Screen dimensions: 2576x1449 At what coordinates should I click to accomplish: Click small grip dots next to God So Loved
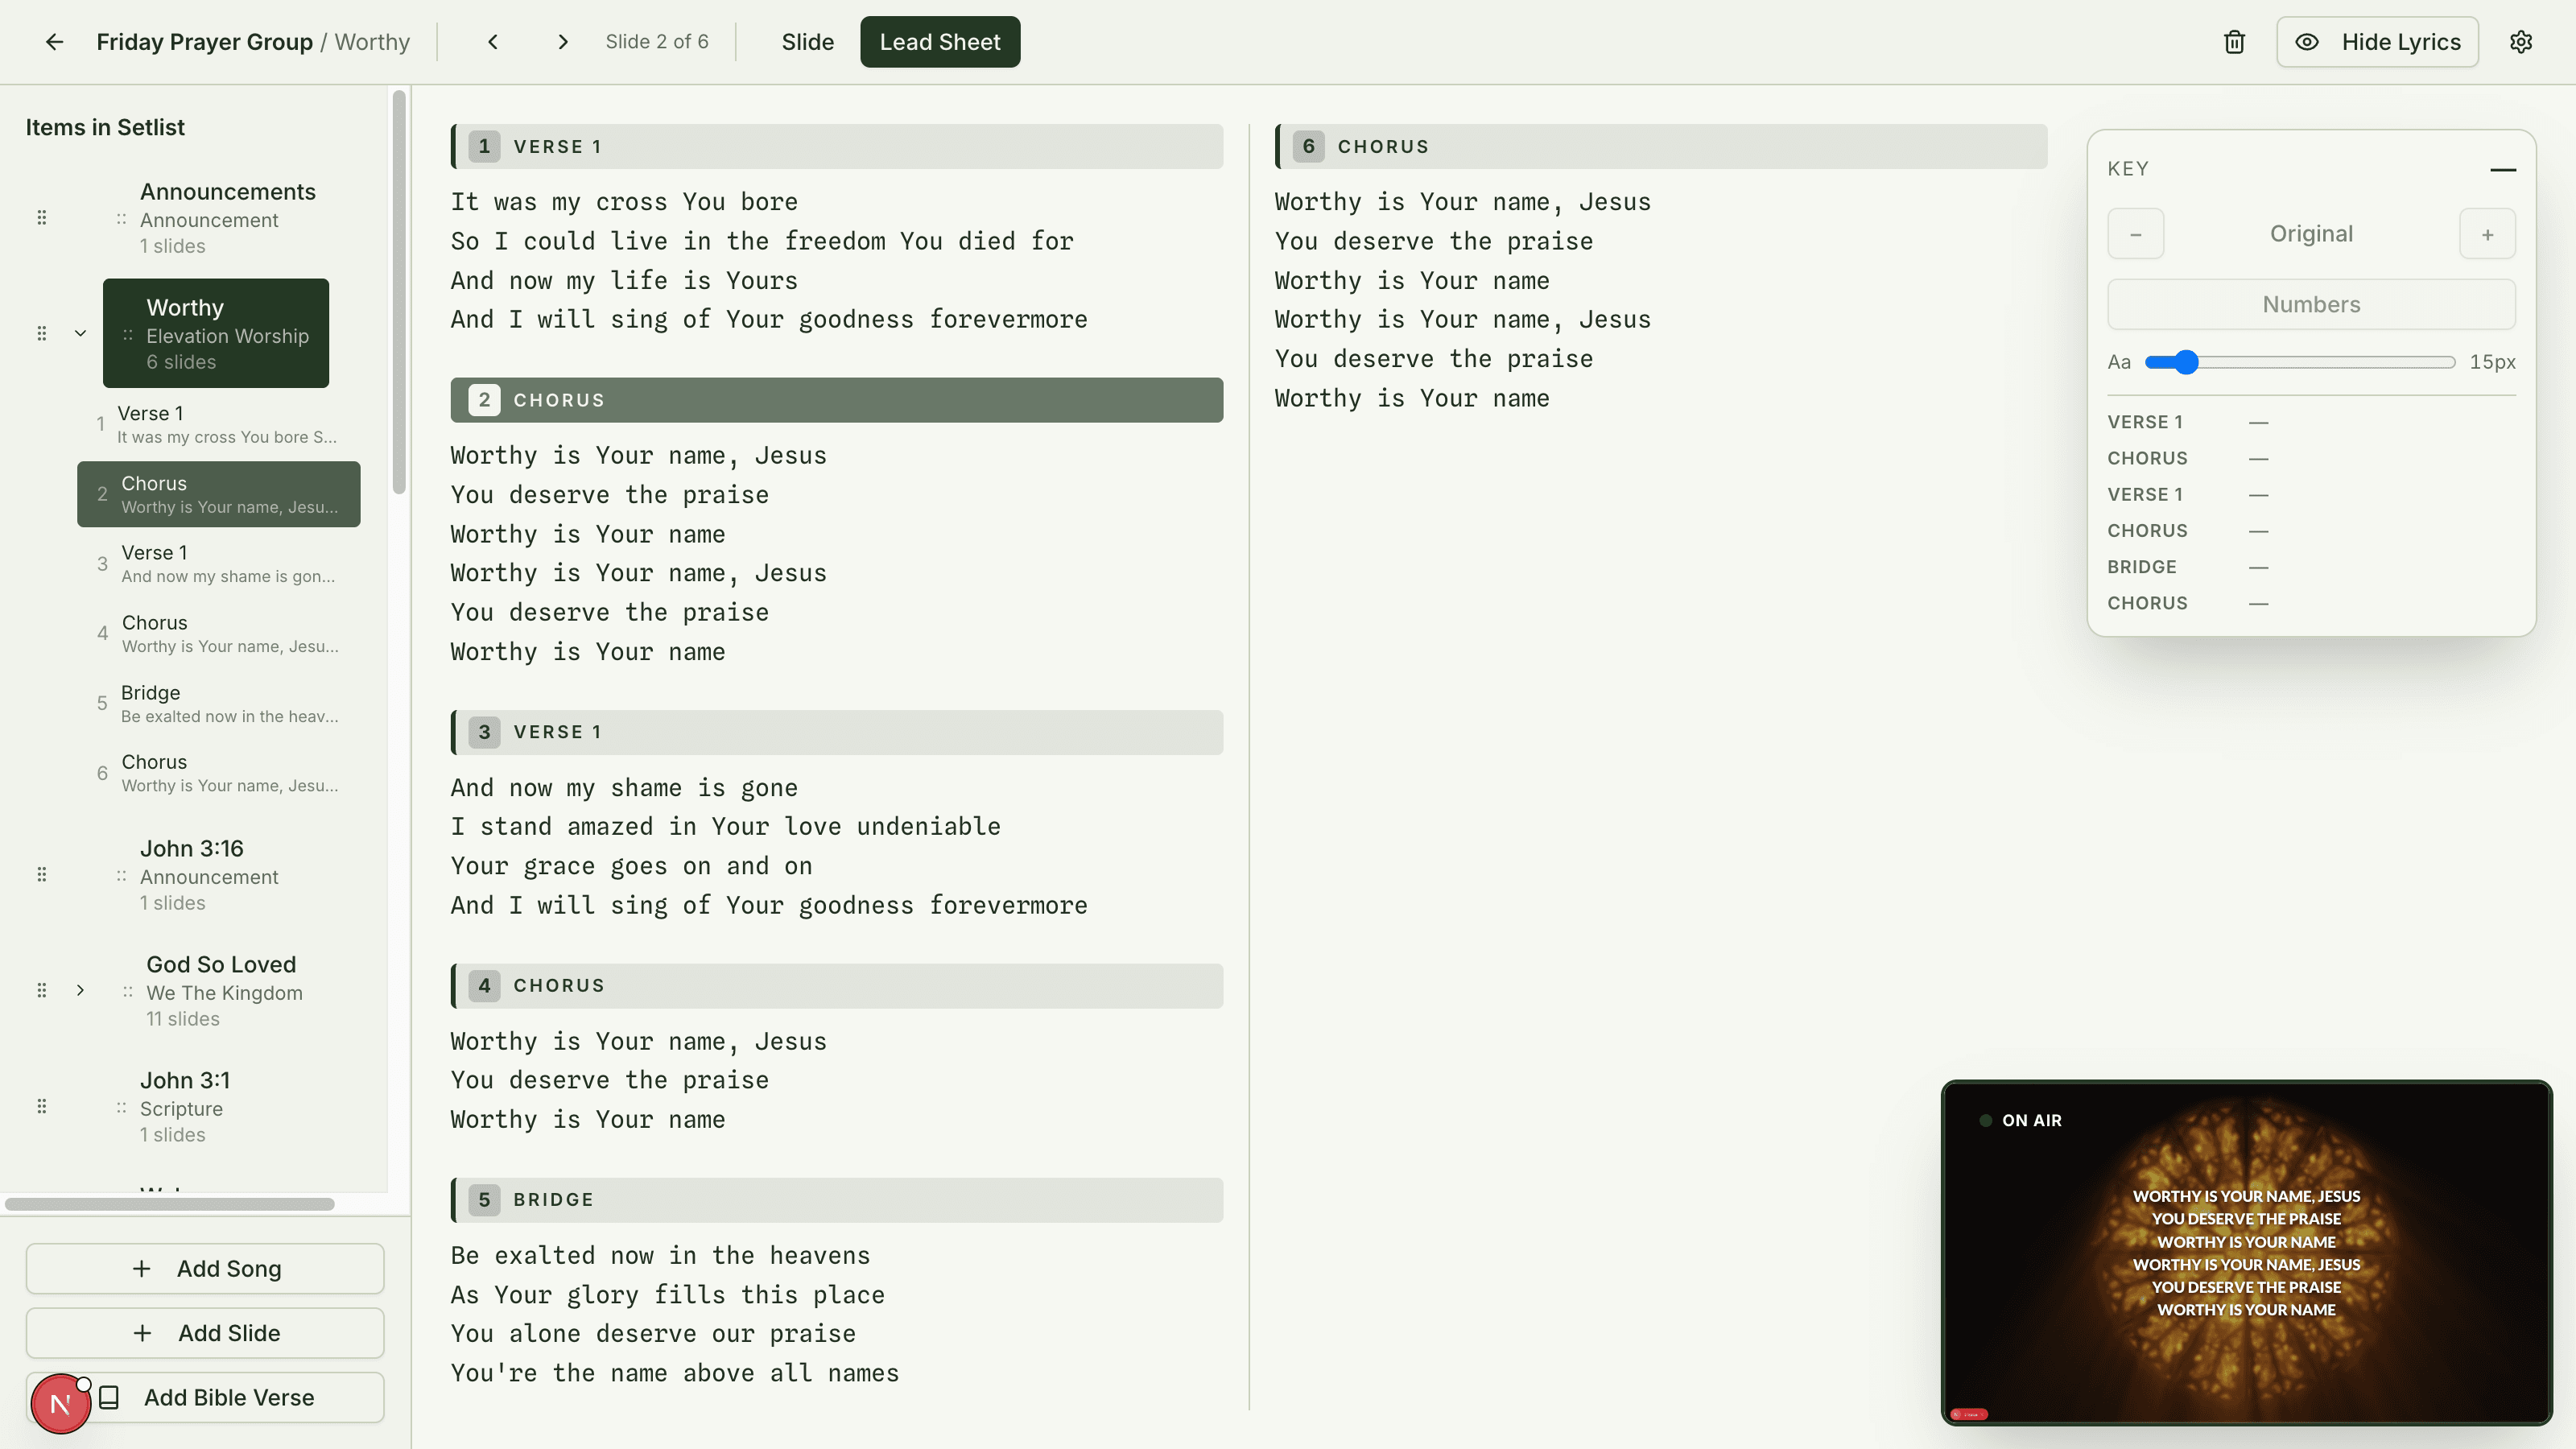pos(127,992)
